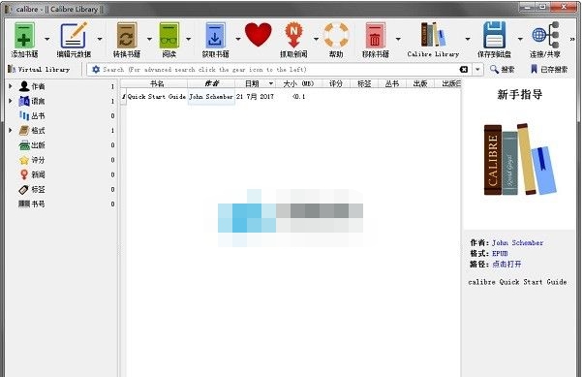
Task: Sort by the Tags (标签) column header
Action: (x=364, y=83)
